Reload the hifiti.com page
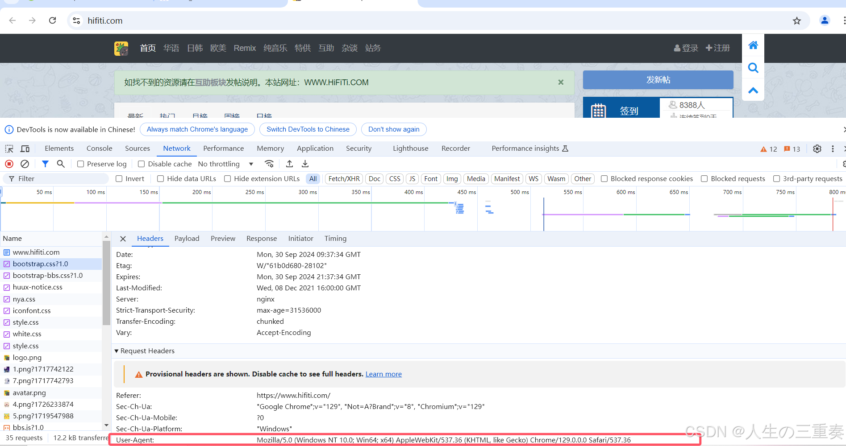The image size is (846, 446). [x=52, y=21]
